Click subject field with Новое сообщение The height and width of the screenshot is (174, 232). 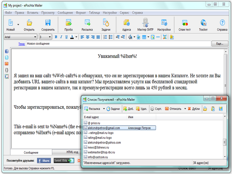point(119,43)
